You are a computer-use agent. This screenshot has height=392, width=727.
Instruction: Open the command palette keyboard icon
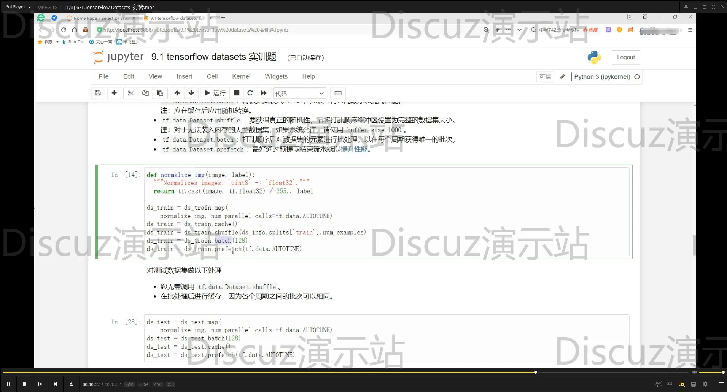(338, 93)
